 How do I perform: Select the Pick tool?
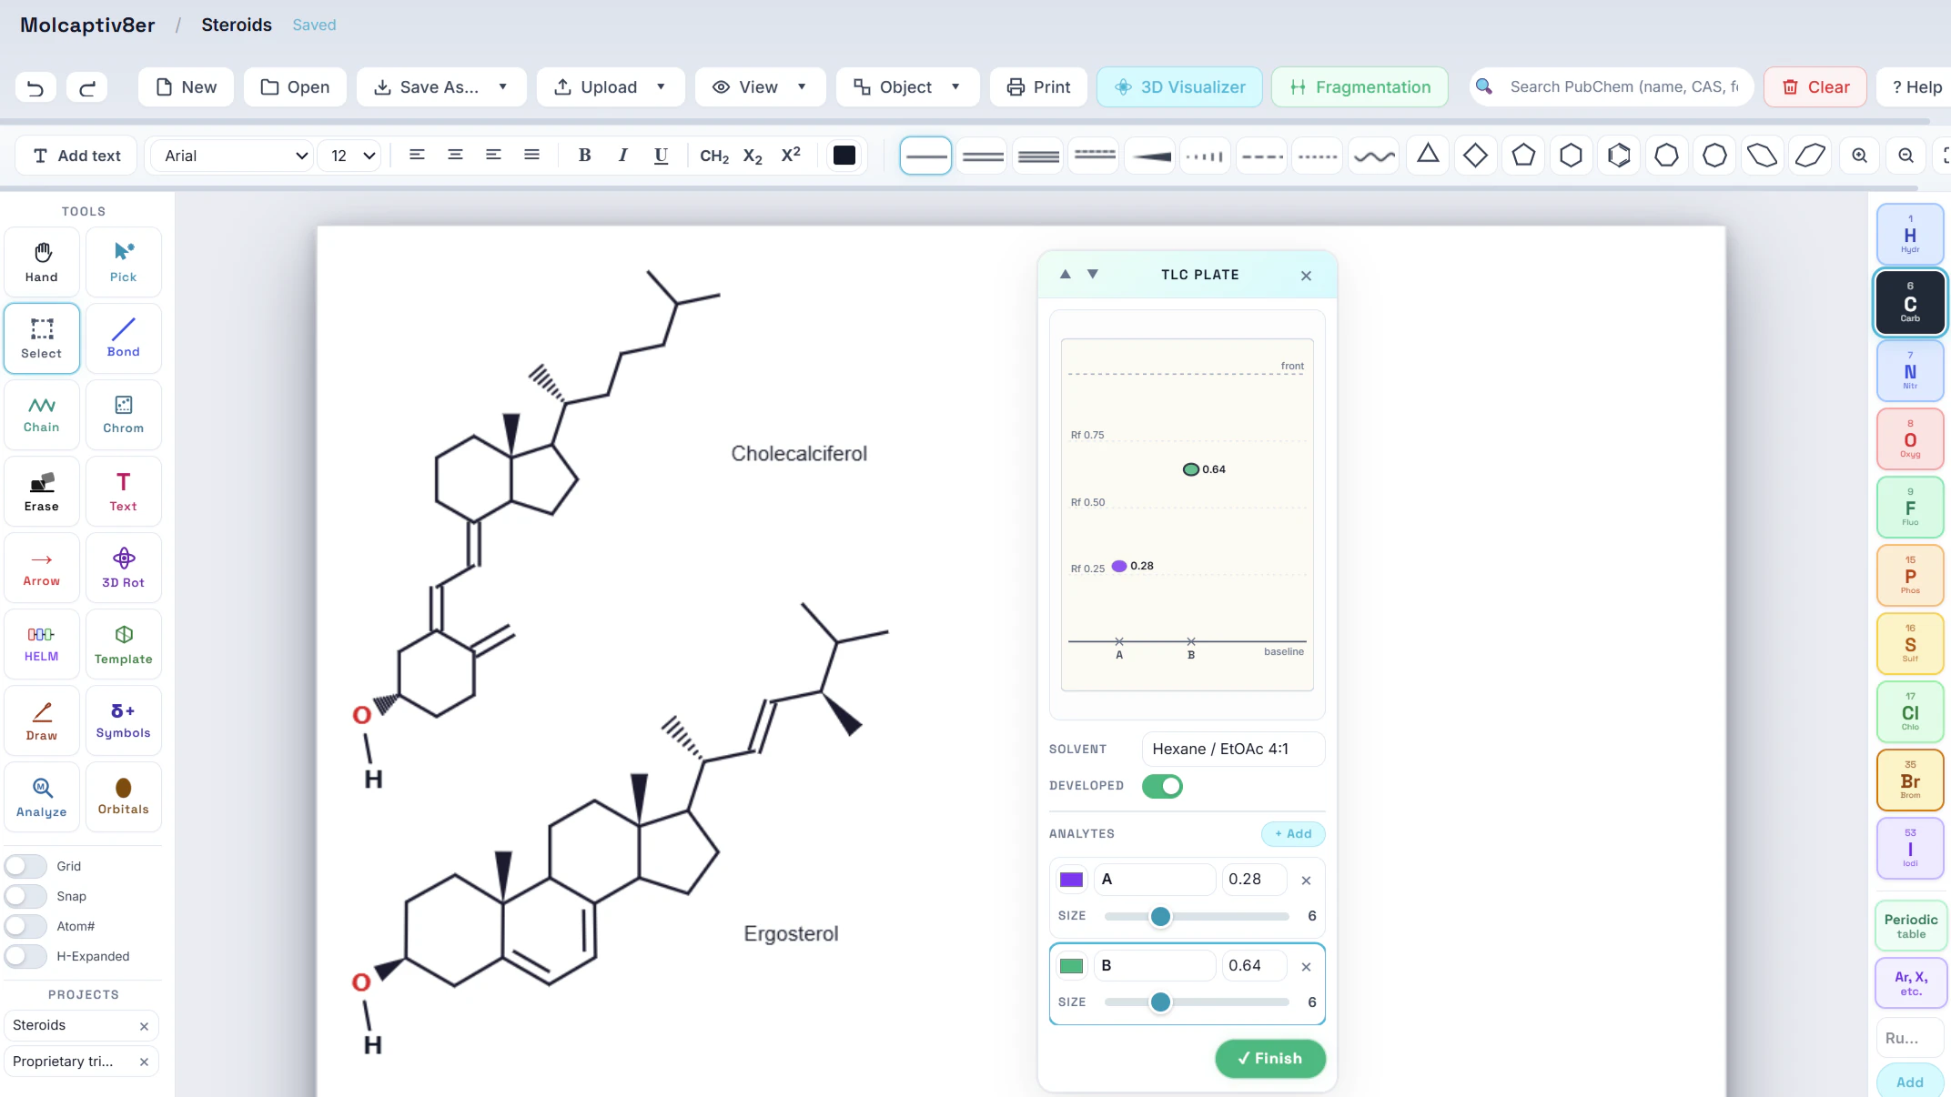tap(124, 262)
